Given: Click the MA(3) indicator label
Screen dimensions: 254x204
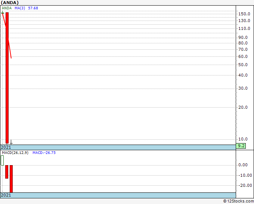Looking at the screenshot, I should pyautogui.click(x=20, y=8).
